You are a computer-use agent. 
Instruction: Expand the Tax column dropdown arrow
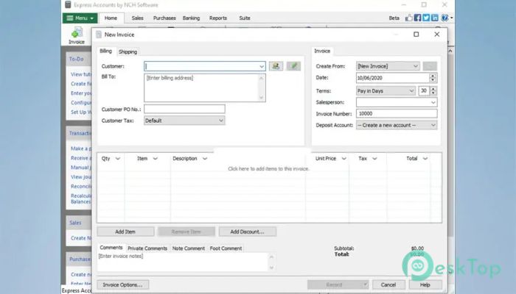374,159
